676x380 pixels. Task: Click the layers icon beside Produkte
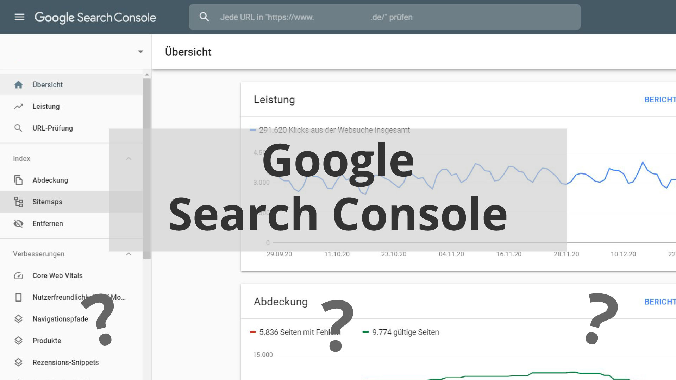click(x=18, y=341)
